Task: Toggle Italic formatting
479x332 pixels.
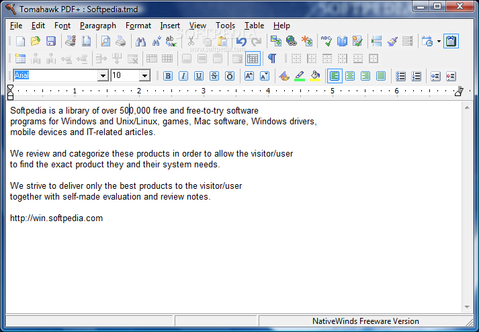Action: [183, 76]
